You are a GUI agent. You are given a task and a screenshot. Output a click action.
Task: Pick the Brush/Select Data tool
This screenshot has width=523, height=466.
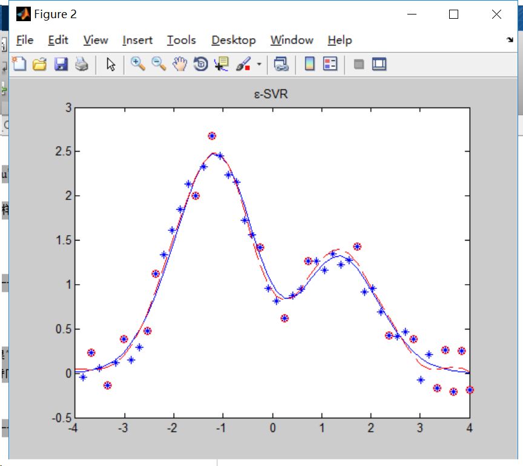(x=241, y=63)
